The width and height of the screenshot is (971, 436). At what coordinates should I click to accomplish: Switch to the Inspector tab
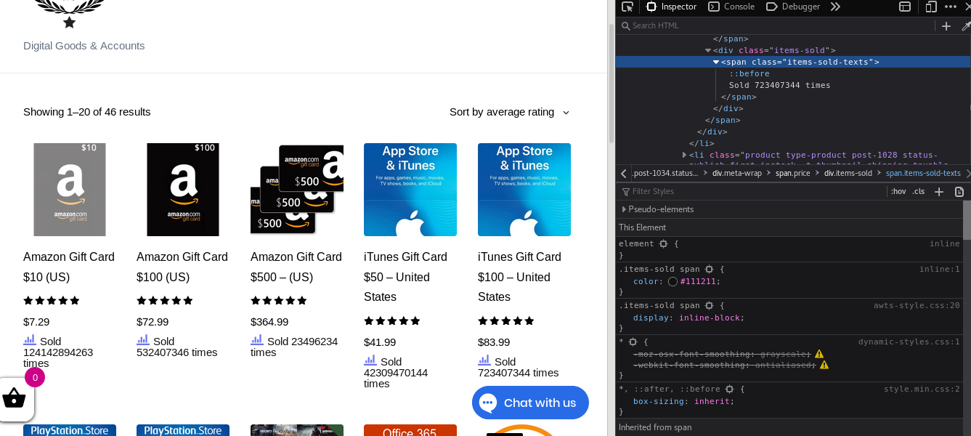coord(672,7)
